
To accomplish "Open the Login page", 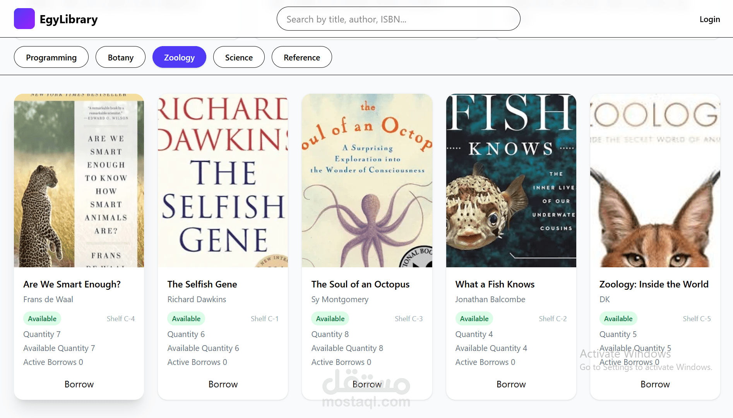I will point(709,19).
